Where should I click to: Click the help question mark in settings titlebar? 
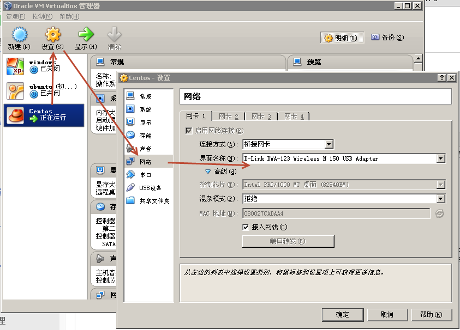pos(442,77)
